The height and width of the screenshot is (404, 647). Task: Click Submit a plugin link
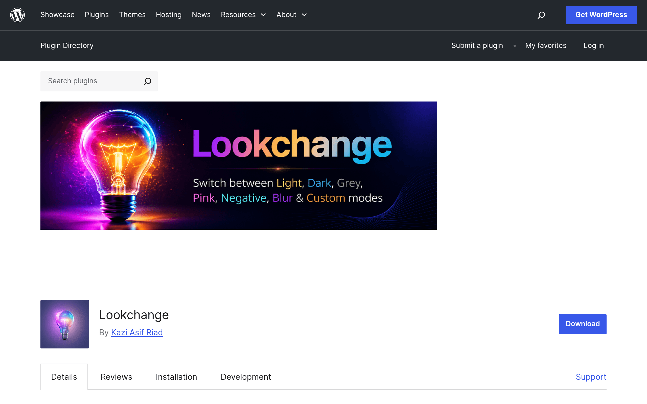[x=477, y=46]
